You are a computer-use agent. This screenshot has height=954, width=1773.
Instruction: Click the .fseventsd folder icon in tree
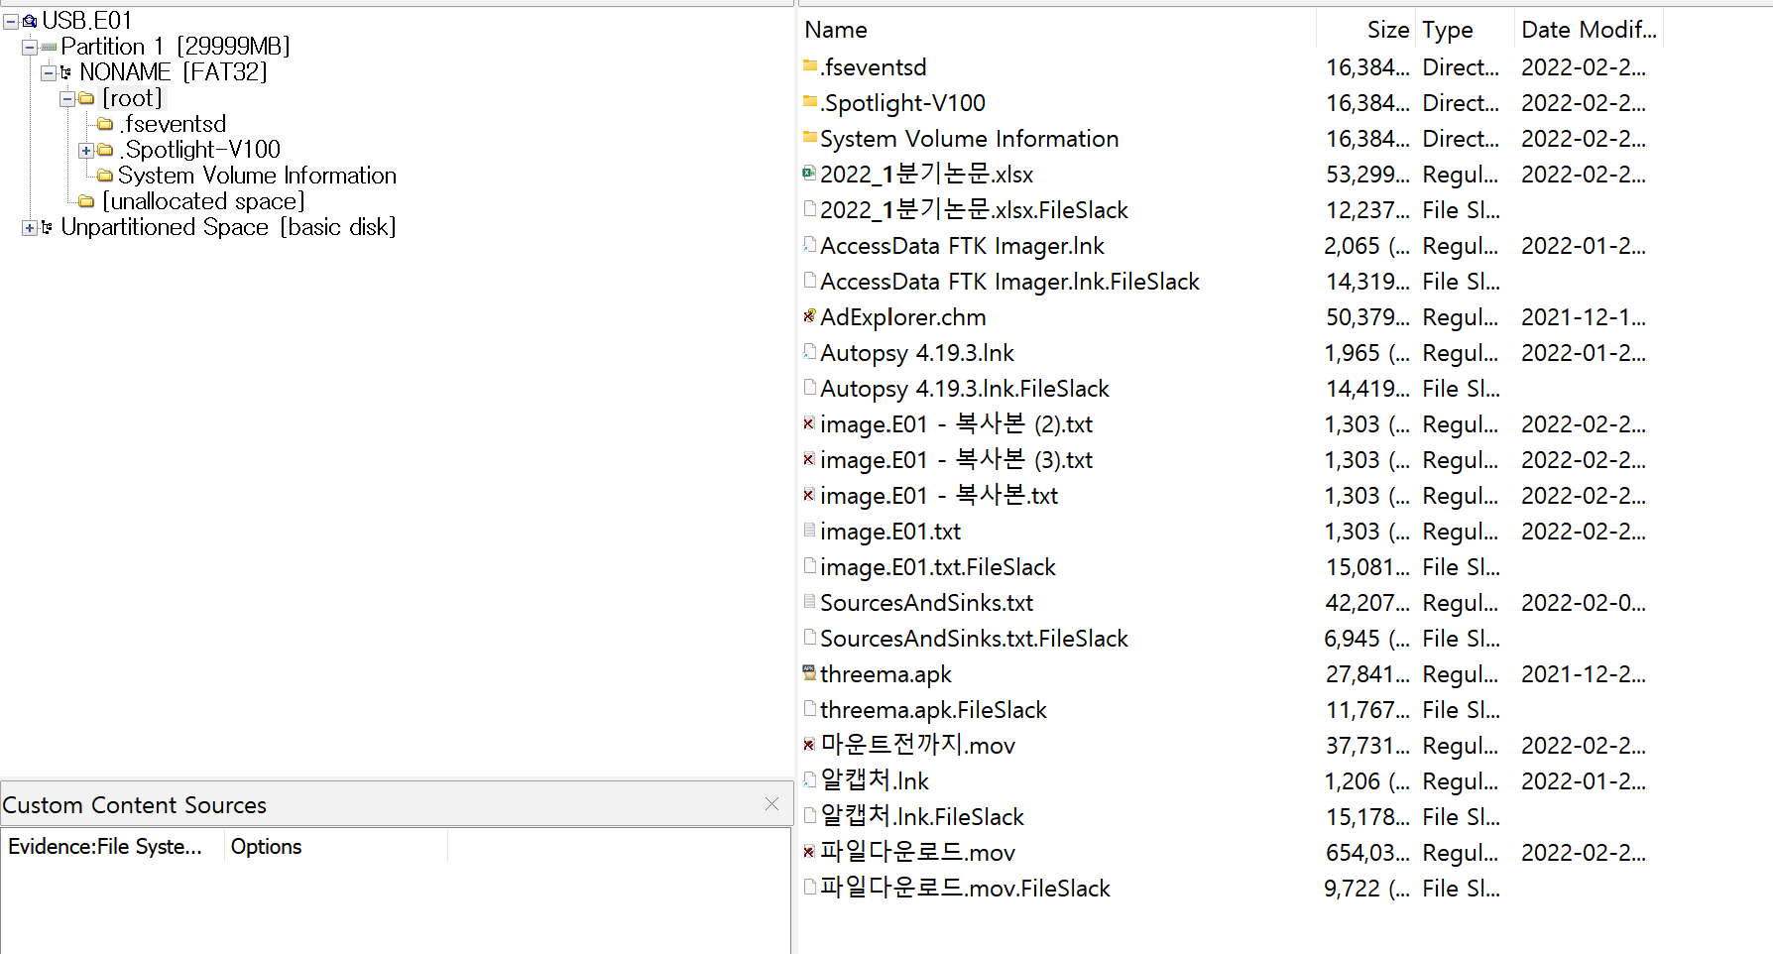tap(105, 124)
